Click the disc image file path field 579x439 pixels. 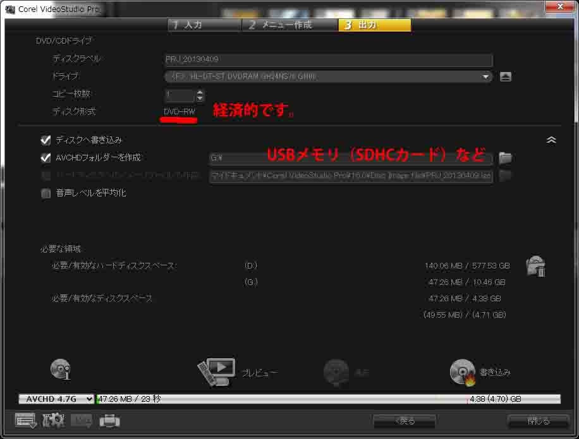(x=351, y=176)
